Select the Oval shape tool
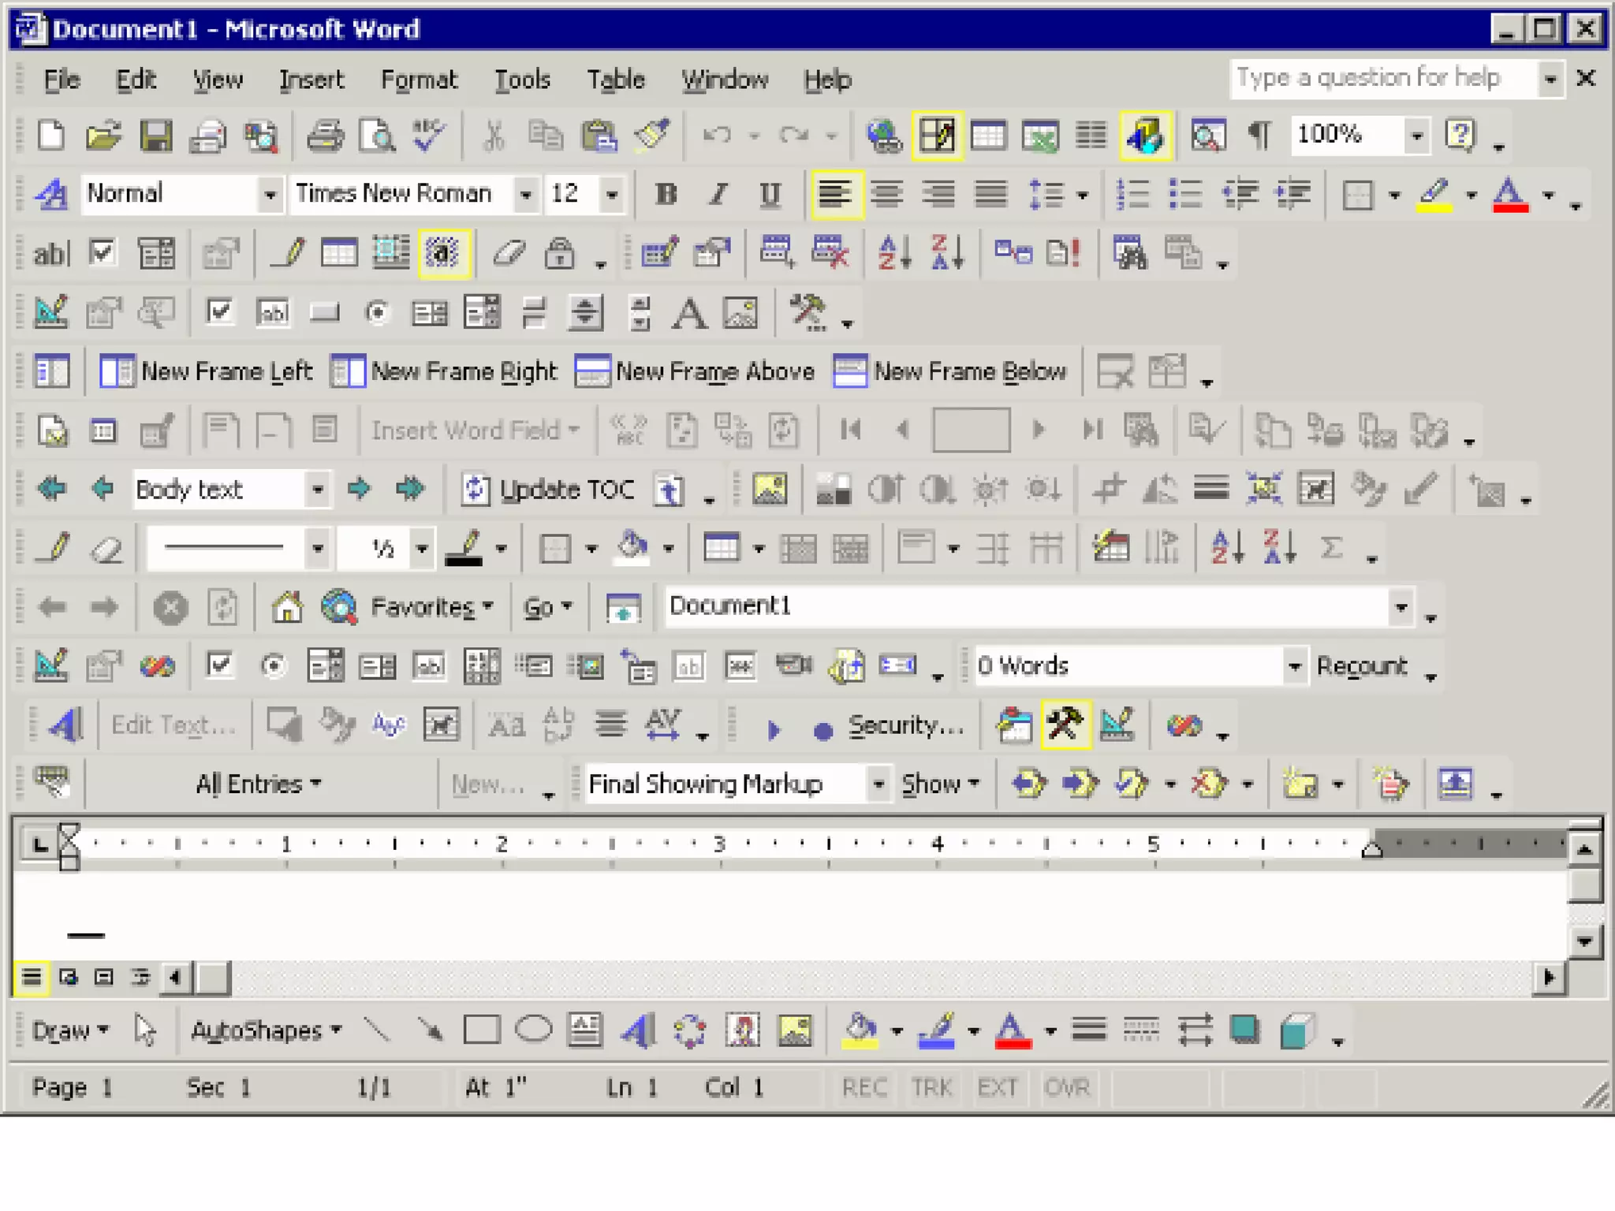This screenshot has height=1211, width=1615. 534,1030
